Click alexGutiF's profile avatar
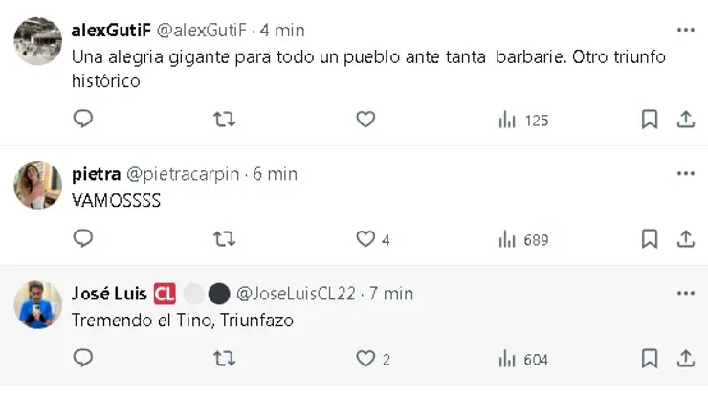The width and height of the screenshot is (708, 398). 38,40
